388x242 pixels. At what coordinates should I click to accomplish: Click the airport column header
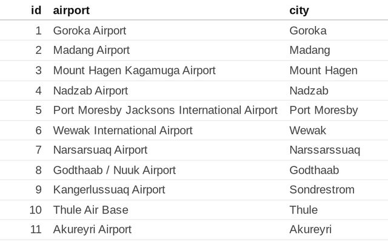72,10
